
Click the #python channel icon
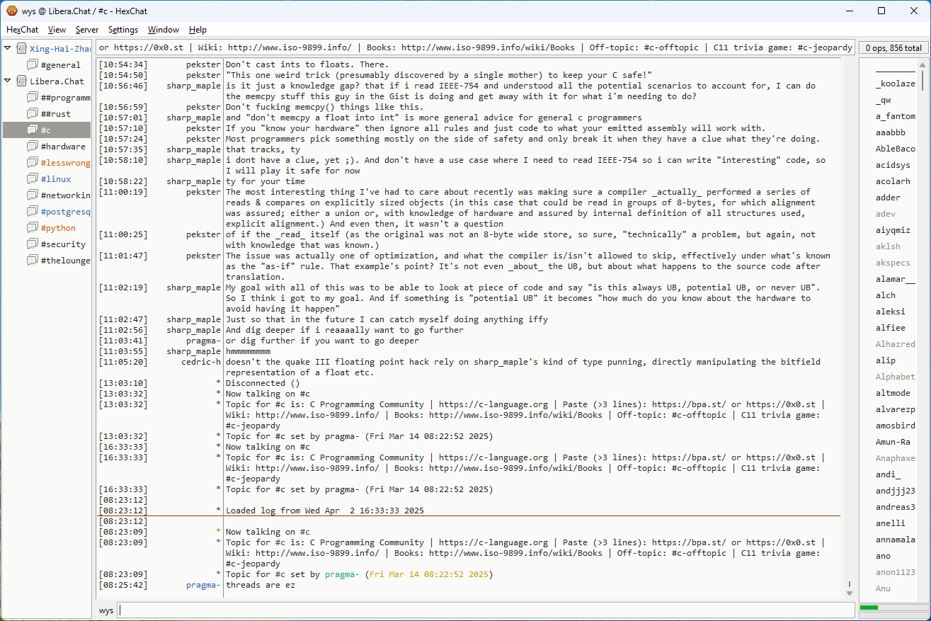tap(33, 228)
